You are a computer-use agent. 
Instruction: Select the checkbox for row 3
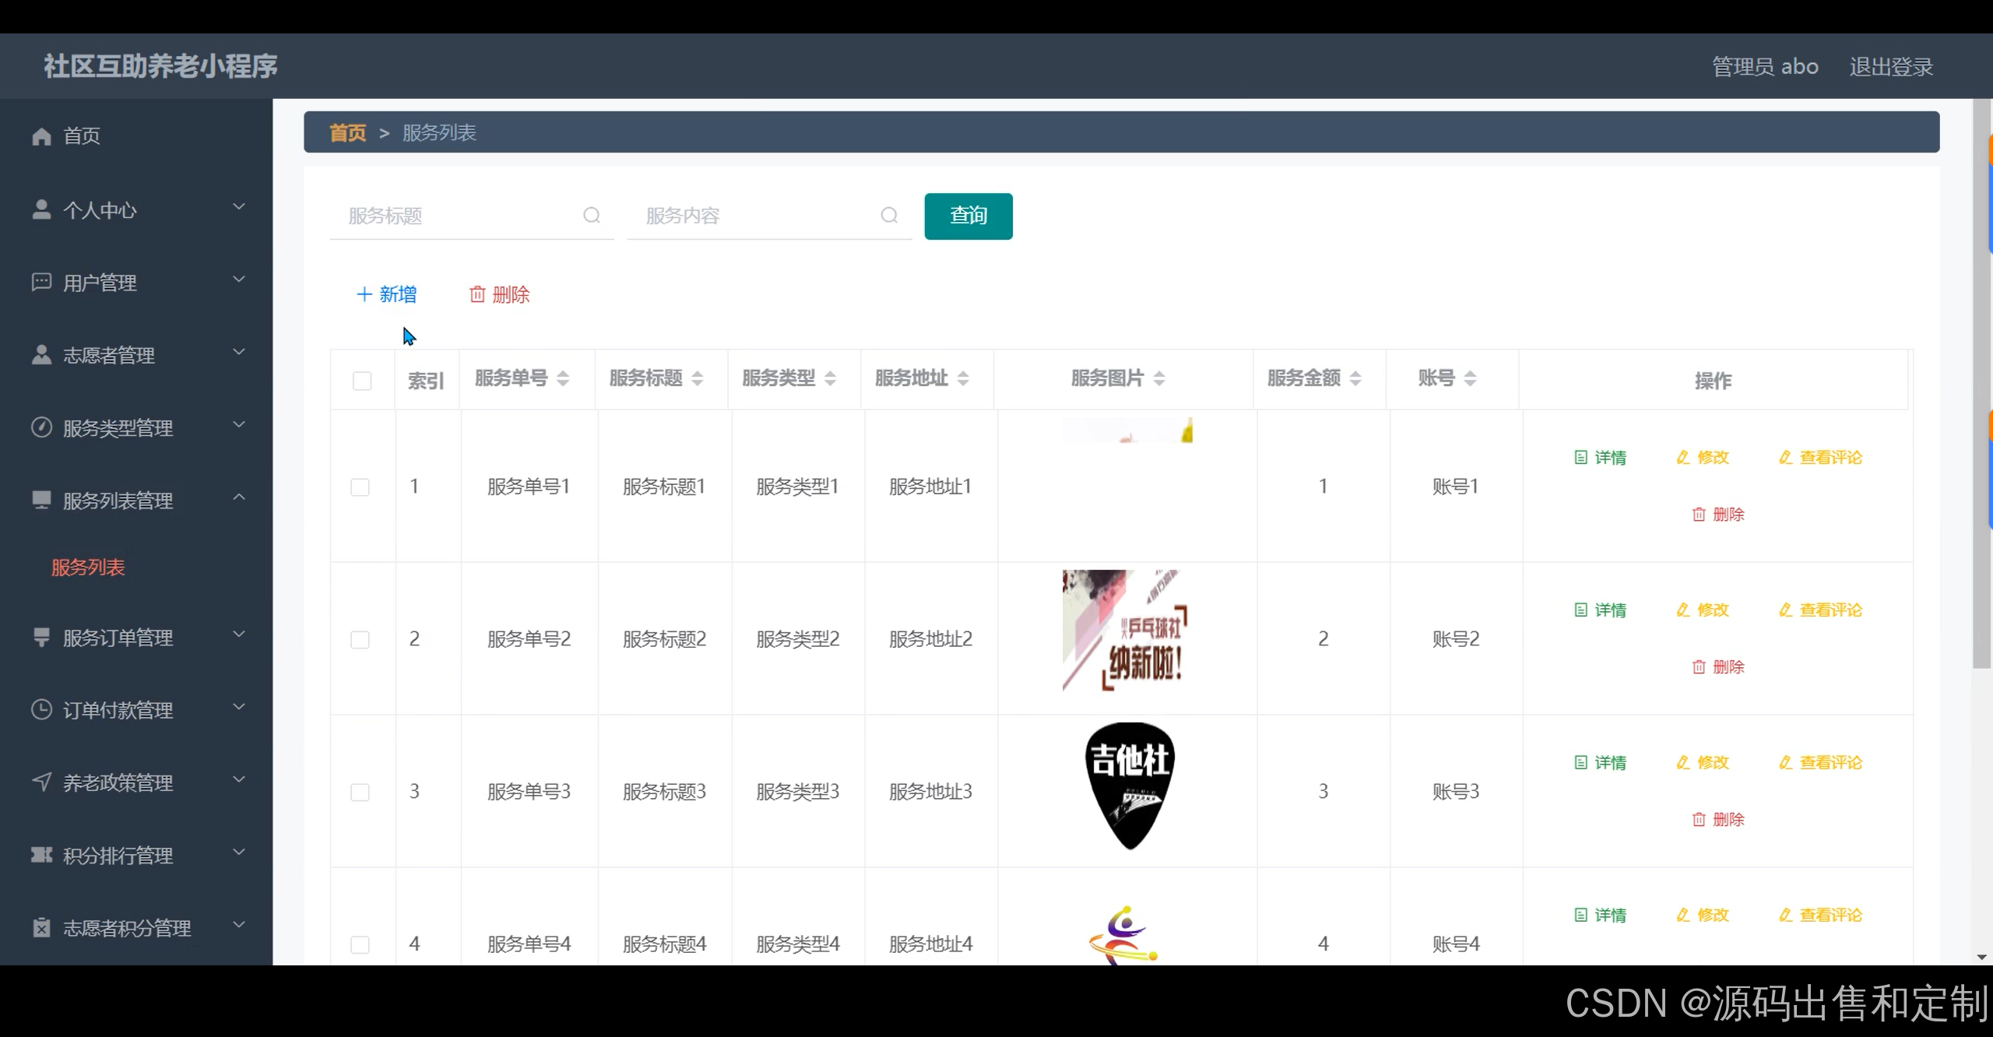tap(360, 793)
